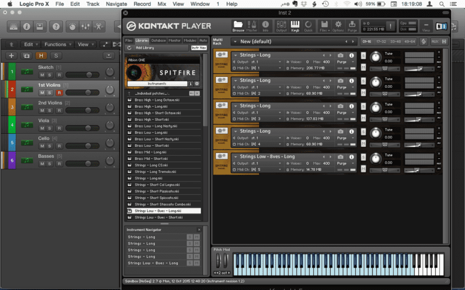Mute the 1st Violins track
The height and width of the screenshot is (290, 465).
pyautogui.click(x=42, y=93)
